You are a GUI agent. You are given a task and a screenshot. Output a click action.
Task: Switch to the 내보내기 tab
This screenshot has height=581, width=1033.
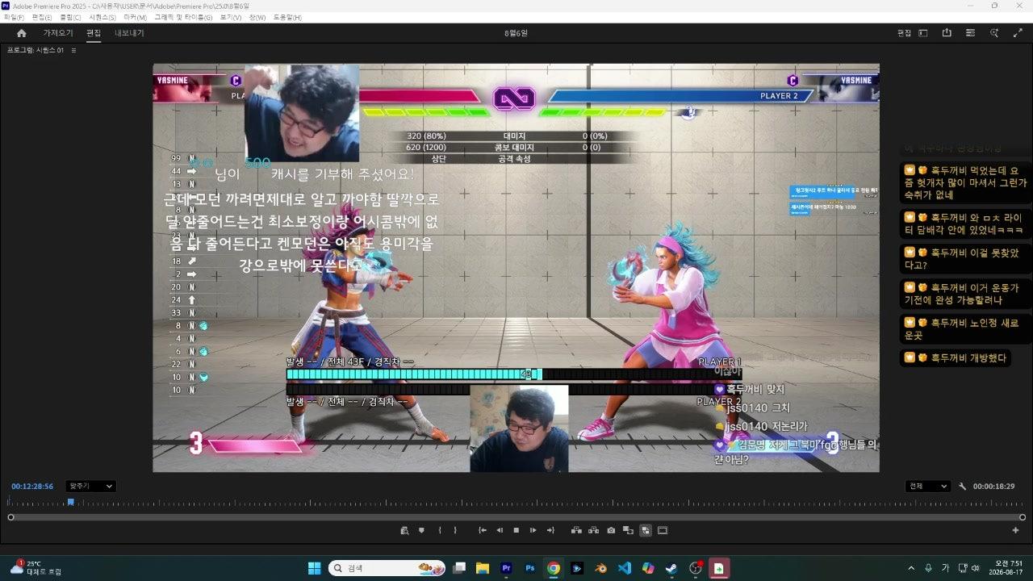(x=129, y=33)
